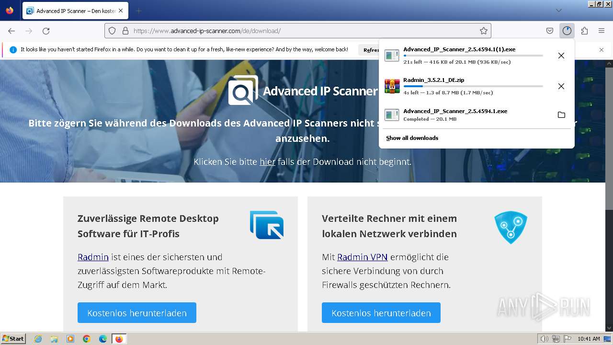The image size is (613, 345).
Task: Dismiss the Firefox refresh notification bar
Action: (602, 50)
